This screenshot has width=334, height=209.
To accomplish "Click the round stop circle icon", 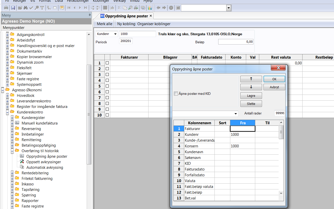I will [x=171, y=8].
